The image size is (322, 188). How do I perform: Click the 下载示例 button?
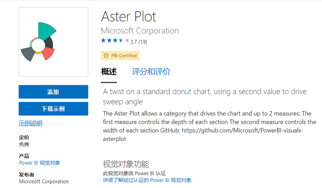[53, 109]
